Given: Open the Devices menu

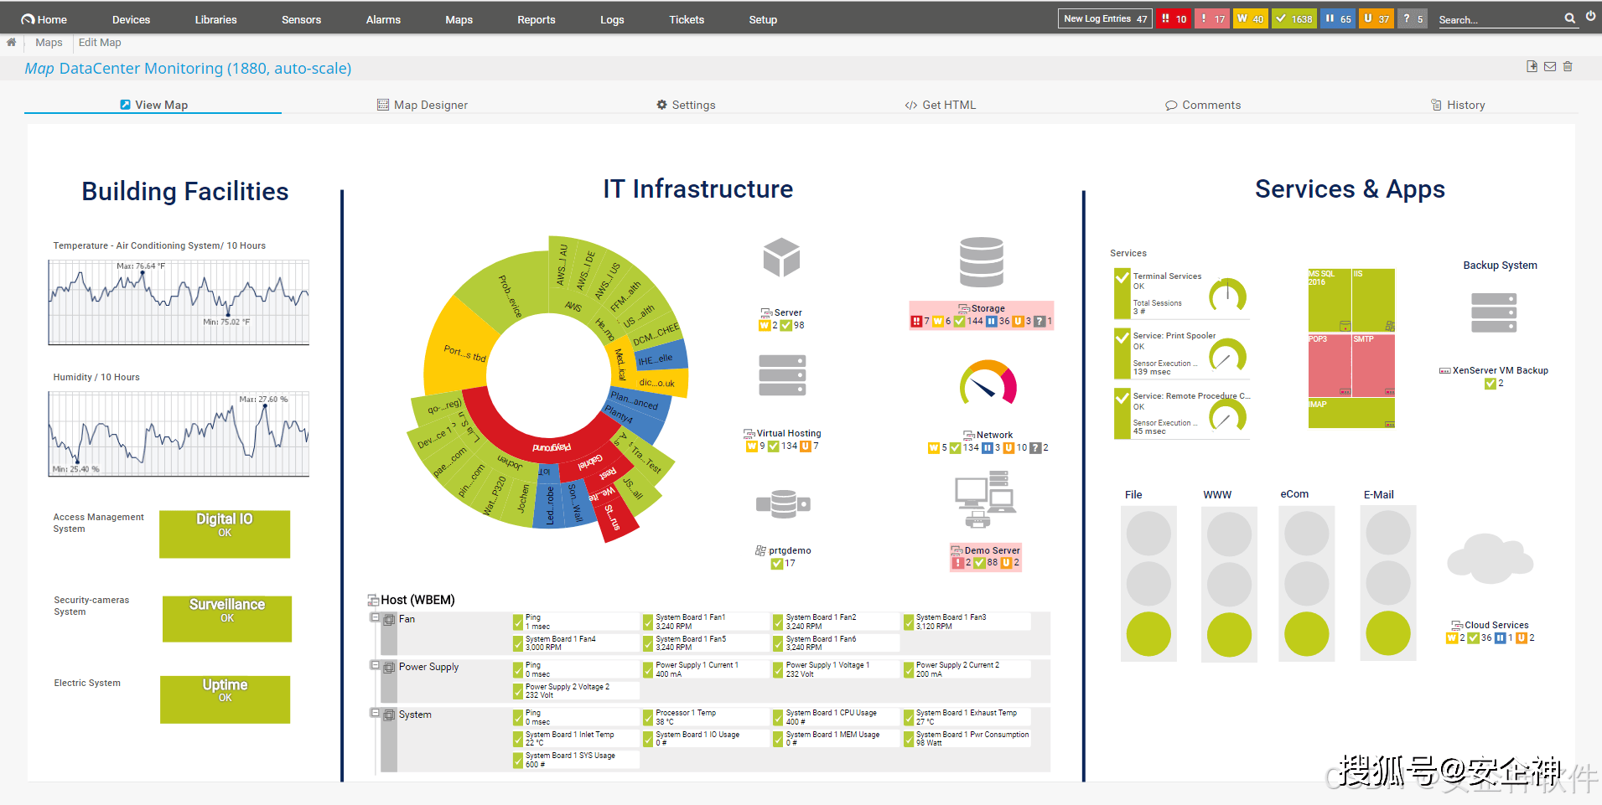Looking at the screenshot, I should coord(131,19).
